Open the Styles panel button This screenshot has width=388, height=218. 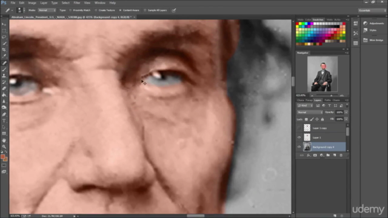tap(370, 30)
